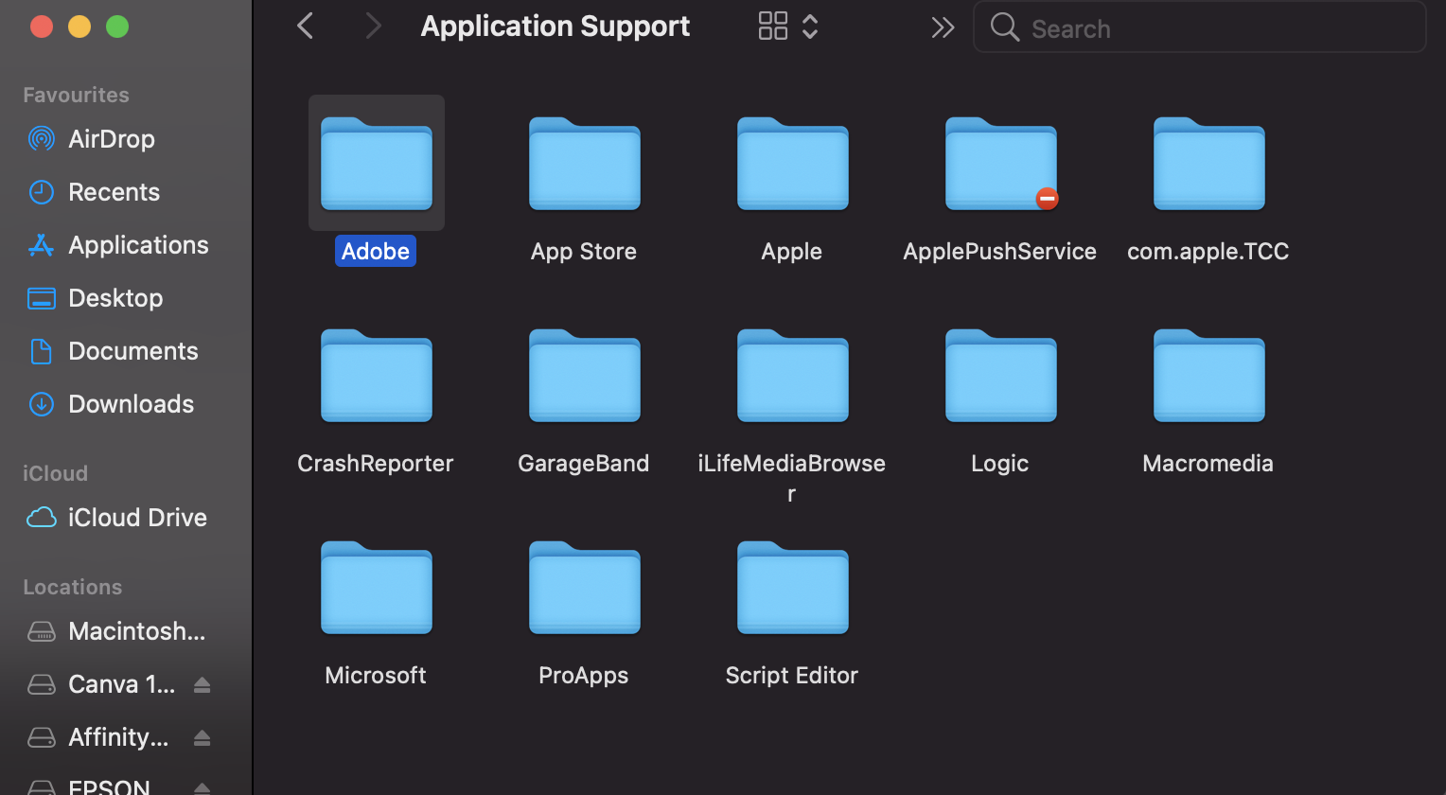
Task: Click the CrashReporter folder name
Action: 376,464
